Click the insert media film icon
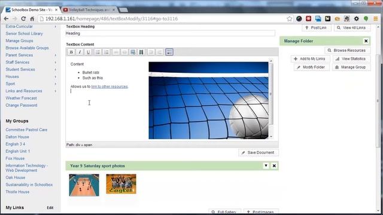The width and height of the screenshot is (383, 215). (141, 52)
